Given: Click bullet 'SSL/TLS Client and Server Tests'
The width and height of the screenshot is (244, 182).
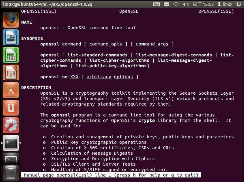Looking at the screenshot, I should pos(93,164).
